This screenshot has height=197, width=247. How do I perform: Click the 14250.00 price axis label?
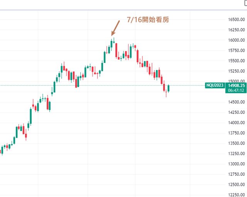click(x=236, y=113)
